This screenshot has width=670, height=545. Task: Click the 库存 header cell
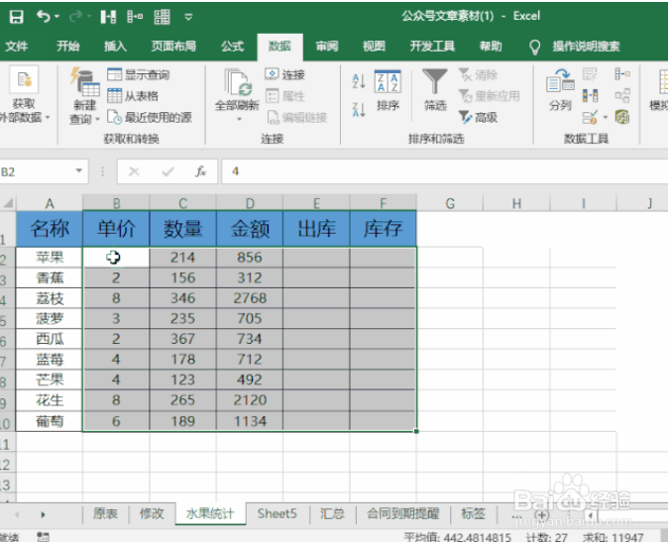pos(384,229)
